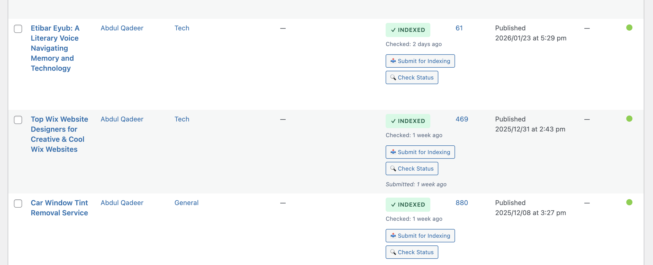This screenshot has height=265, width=653.
Task: Click the magnifier icon on Car Window Tint Check Status
Action: click(393, 252)
